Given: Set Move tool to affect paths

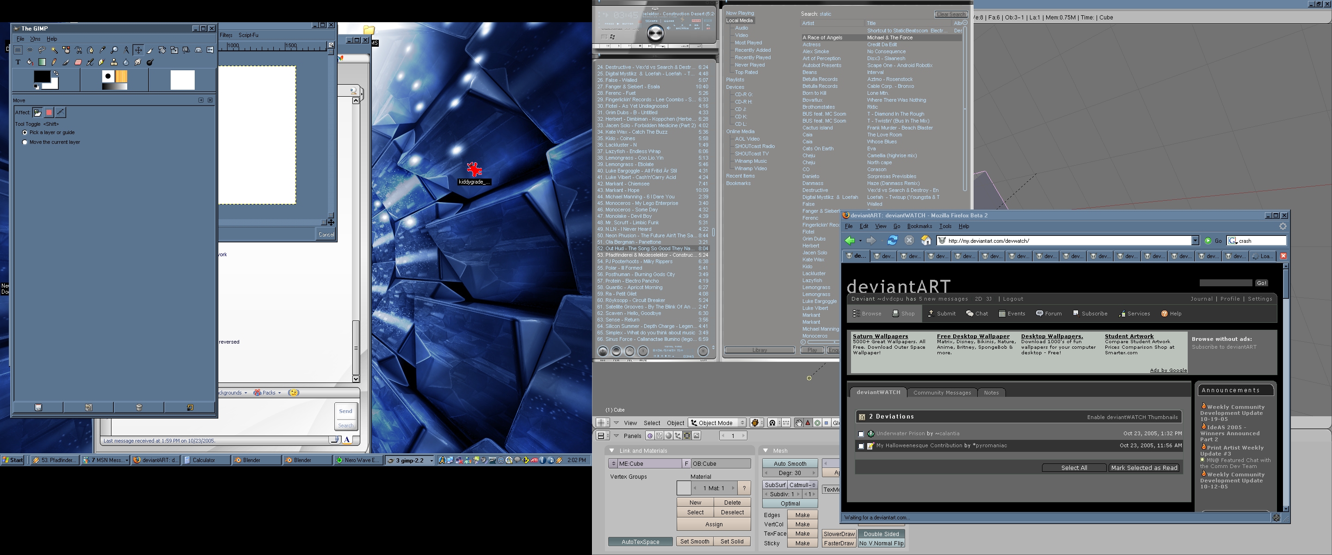Looking at the screenshot, I should tap(61, 112).
